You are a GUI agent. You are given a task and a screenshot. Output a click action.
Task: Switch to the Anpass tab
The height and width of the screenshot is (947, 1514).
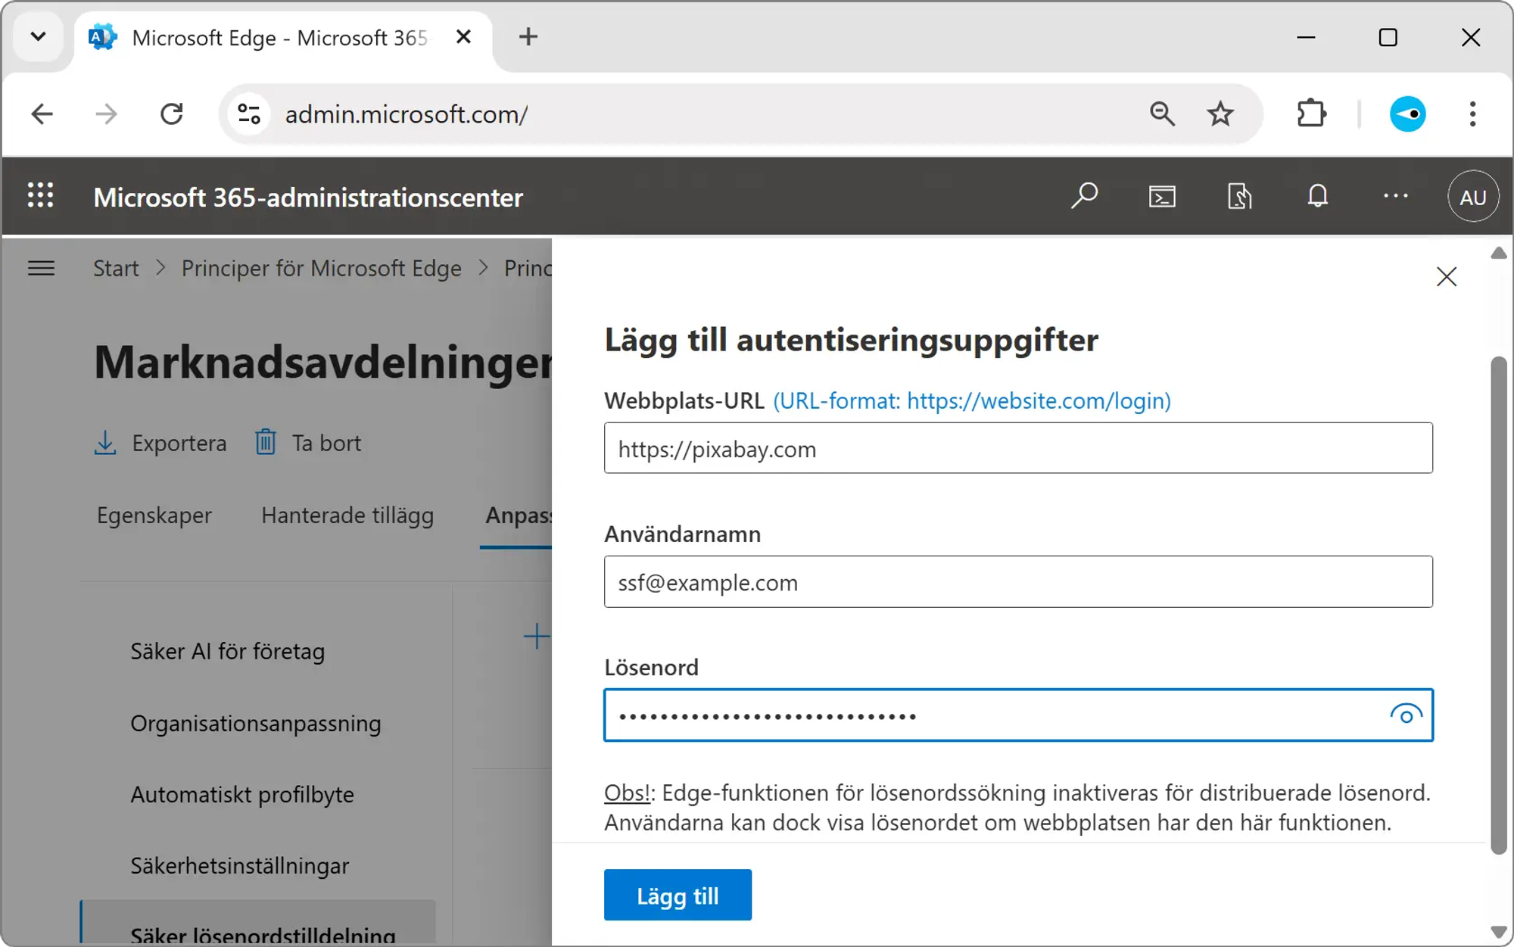tap(519, 516)
